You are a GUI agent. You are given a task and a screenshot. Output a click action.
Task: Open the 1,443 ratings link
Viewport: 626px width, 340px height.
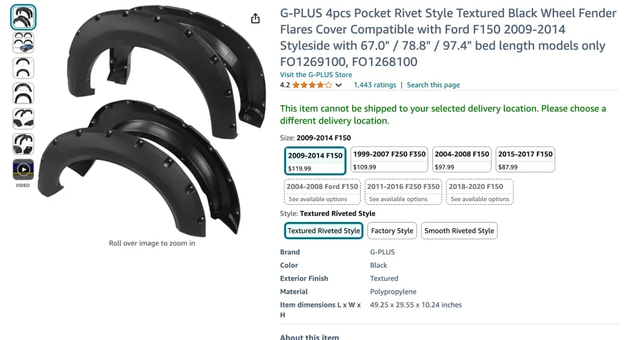(375, 85)
